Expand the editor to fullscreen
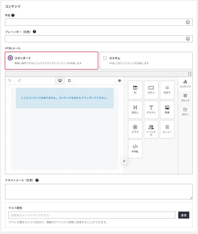198x234 pixels. click(190, 74)
